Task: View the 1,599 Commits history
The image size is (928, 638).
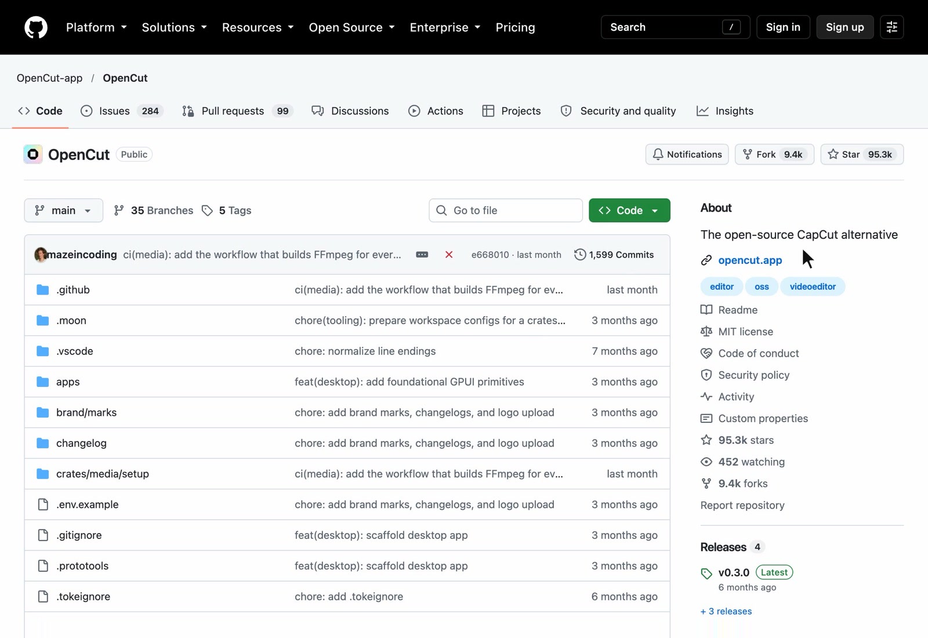Action: pos(614,255)
